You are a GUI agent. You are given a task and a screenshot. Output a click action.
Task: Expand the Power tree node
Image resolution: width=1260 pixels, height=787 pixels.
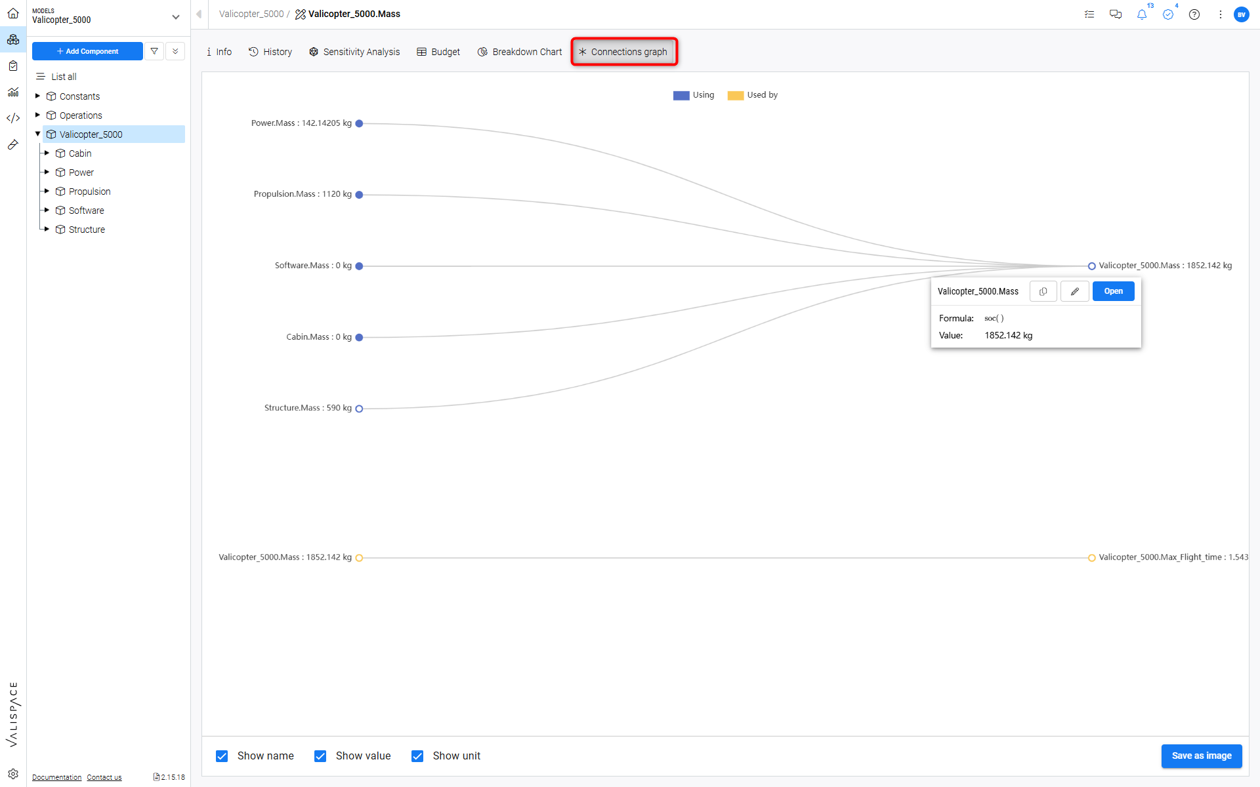pyautogui.click(x=47, y=172)
